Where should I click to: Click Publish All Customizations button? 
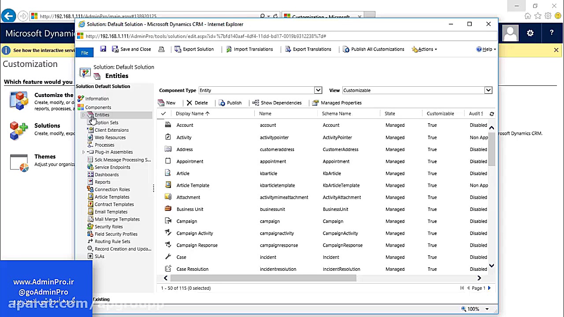[373, 49]
